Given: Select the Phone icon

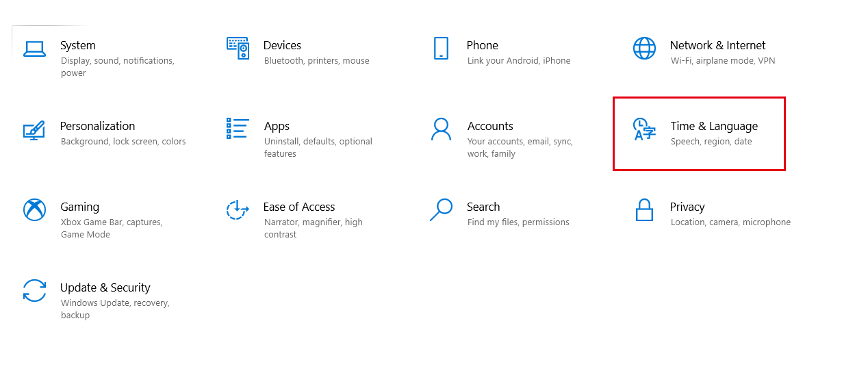Looking at the screenshot, I should 441,49.
